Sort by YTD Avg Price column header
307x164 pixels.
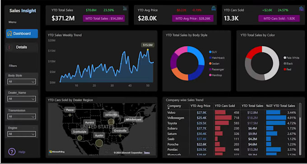tap(200, 106)
